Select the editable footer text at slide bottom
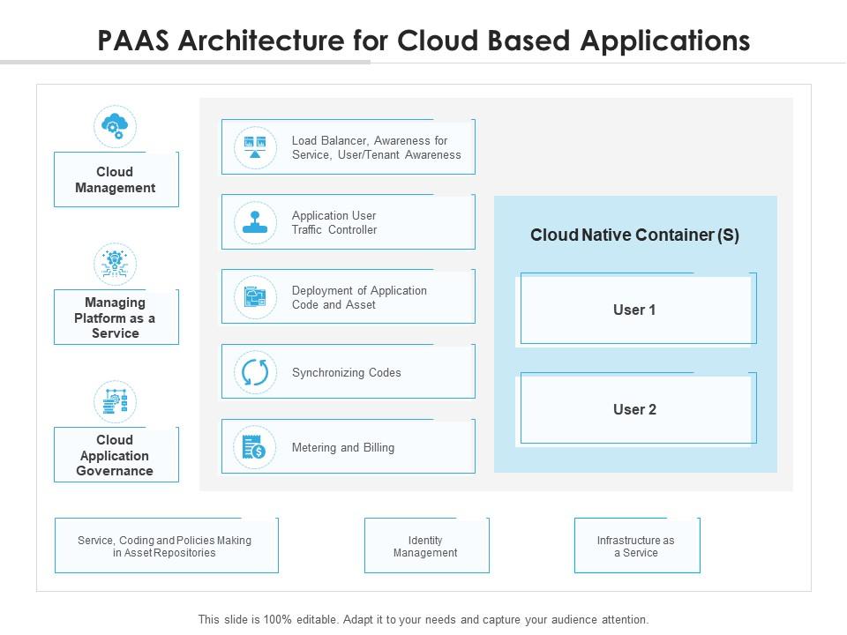Image resolution: width=847 pixels, height=635 pixels. (423, 618)
